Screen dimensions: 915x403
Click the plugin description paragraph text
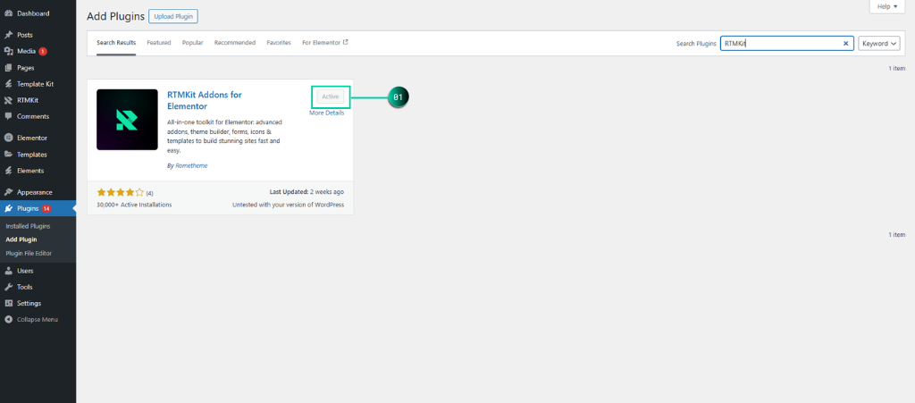click(x=225, y=136)
